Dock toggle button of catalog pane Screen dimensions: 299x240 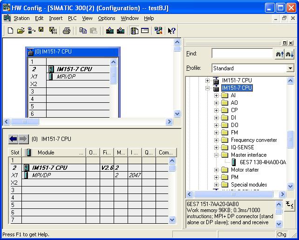[x=285, y=43]
